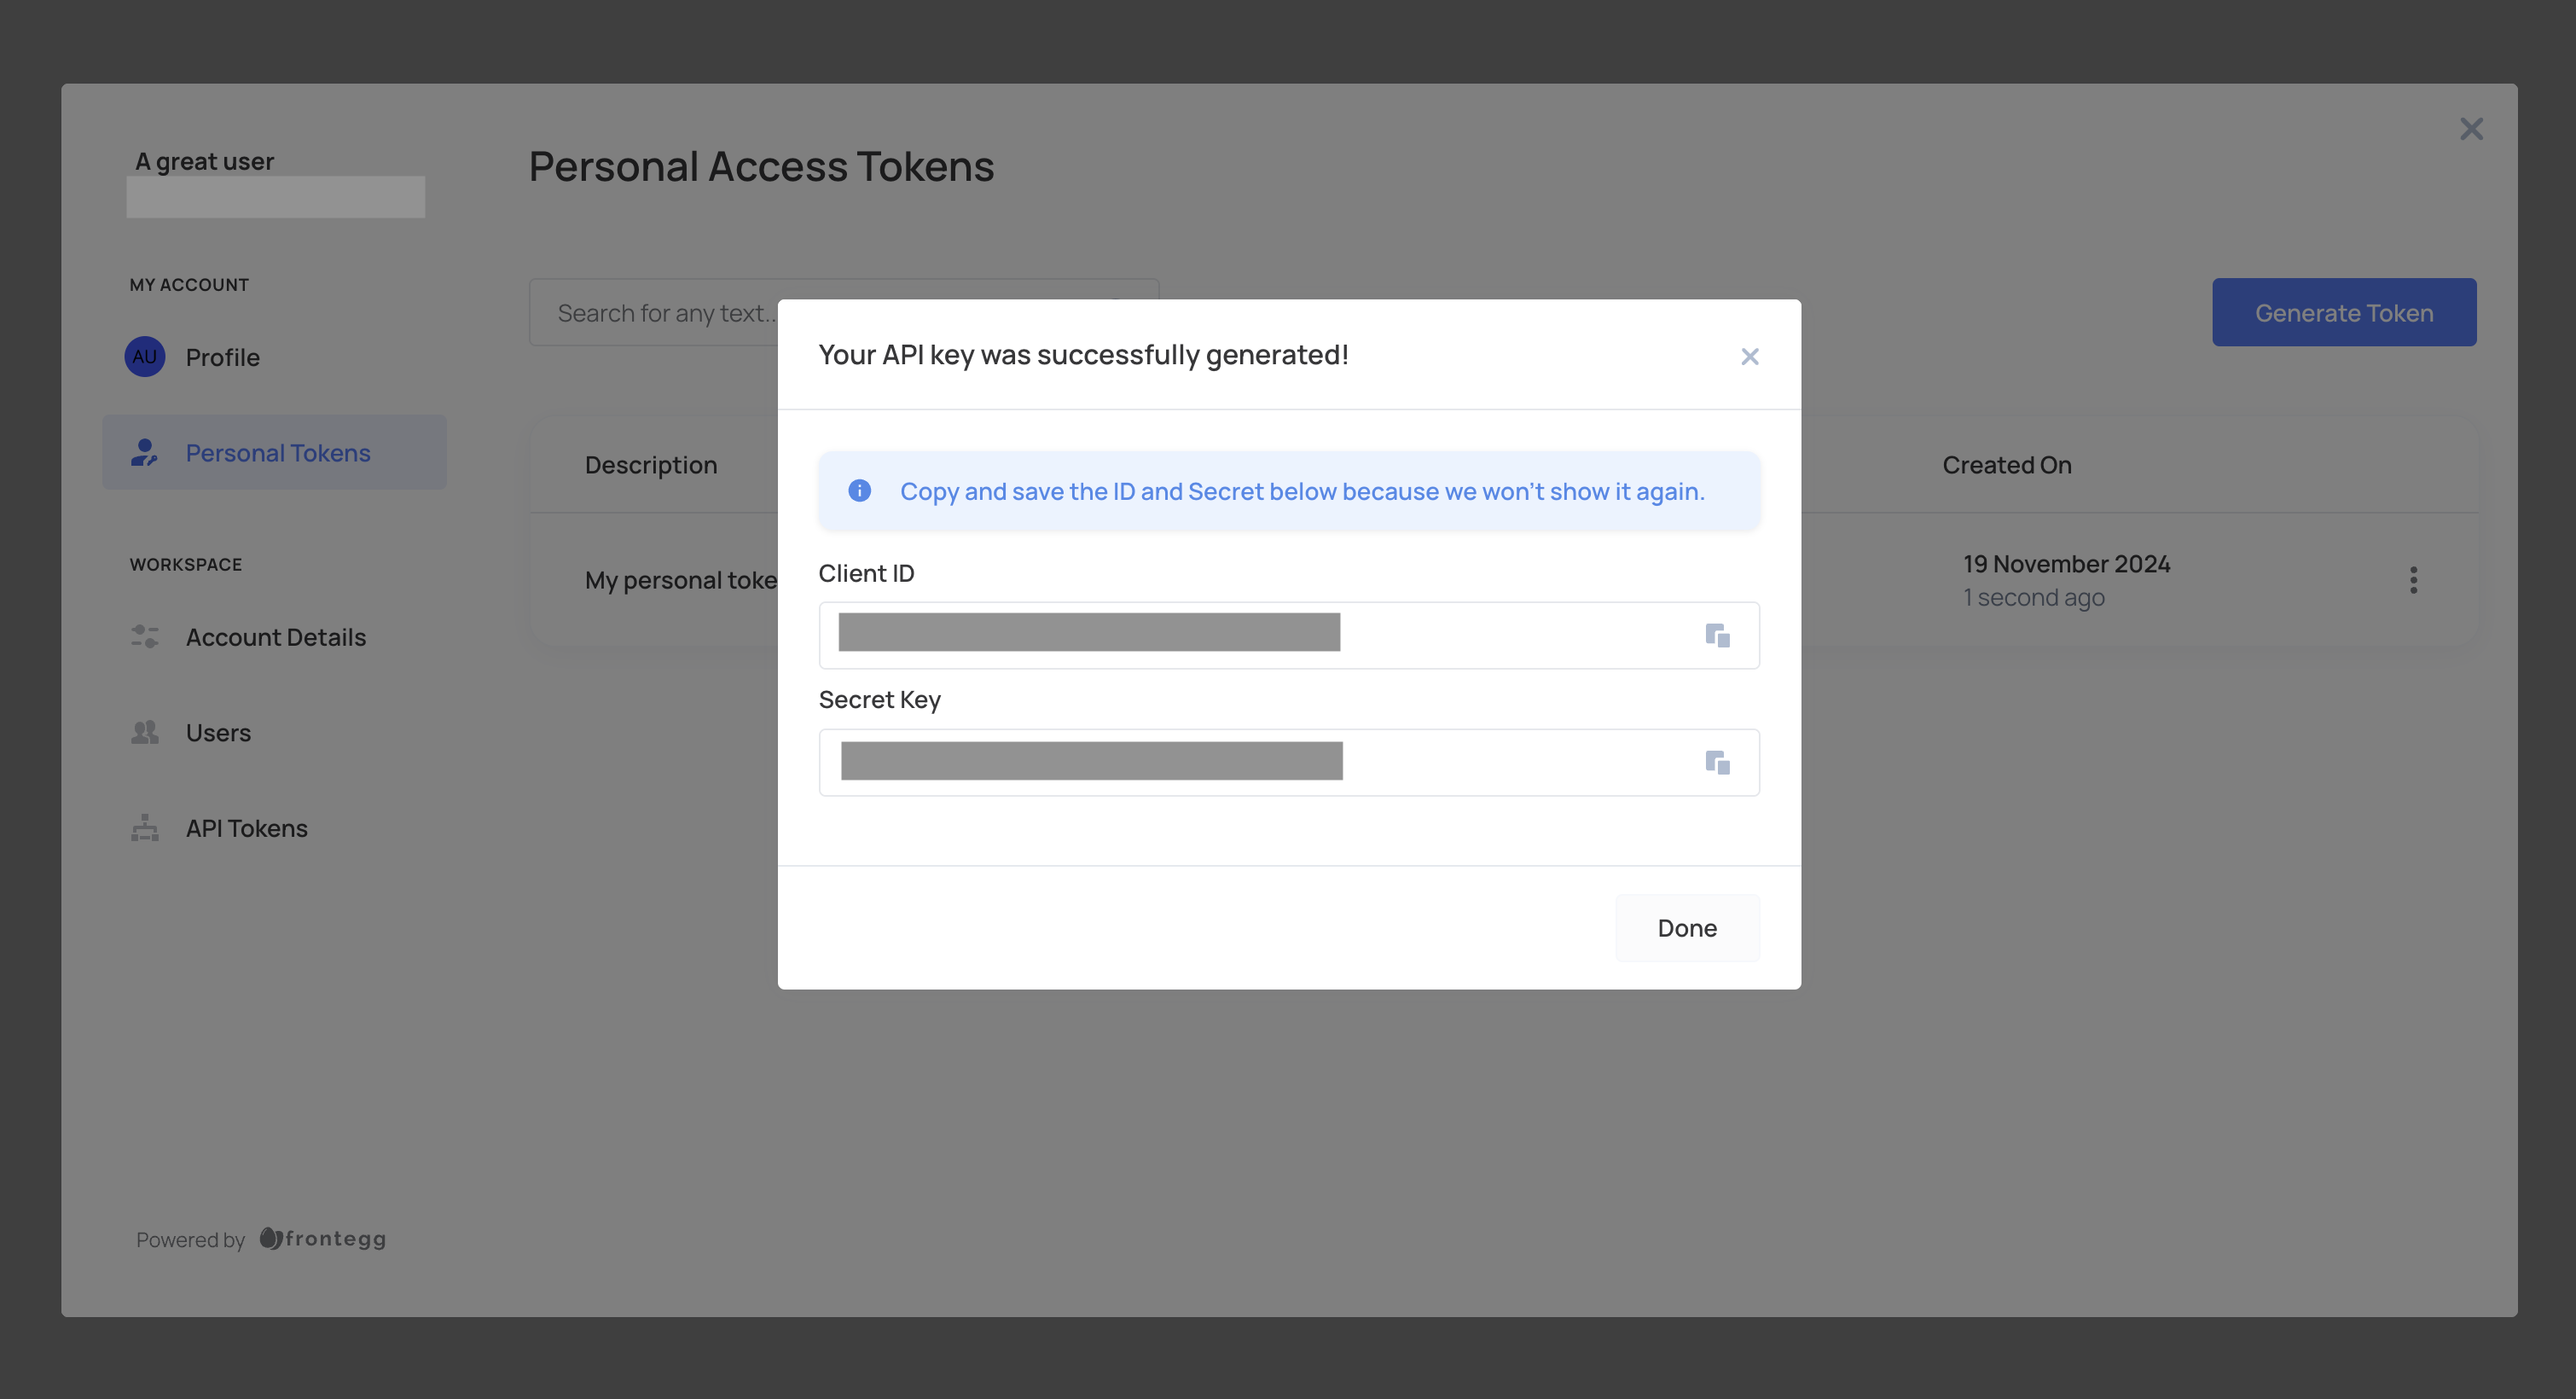Close the API key success dialog
This screenshot has height=1399, width=2576.
pos(1749,355)
